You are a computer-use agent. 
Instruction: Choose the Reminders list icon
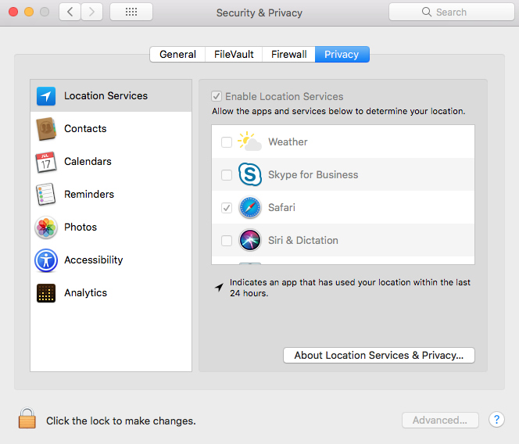pos(45,195)
